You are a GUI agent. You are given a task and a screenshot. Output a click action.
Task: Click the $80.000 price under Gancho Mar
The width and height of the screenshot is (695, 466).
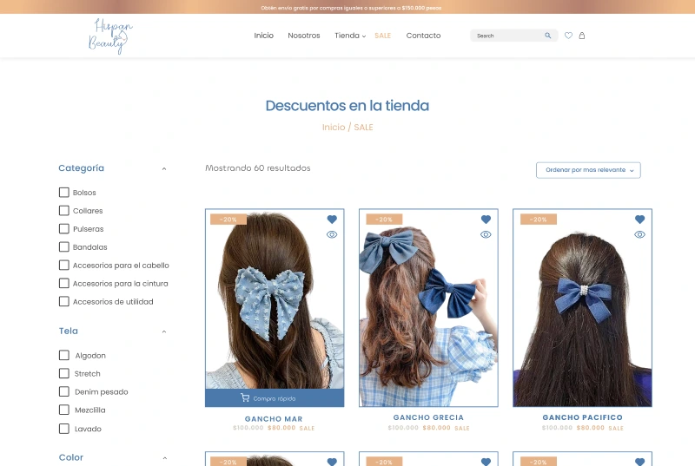click(281, 428)
